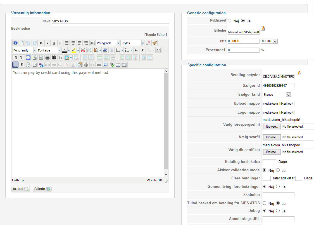Click the Toggle Editor link
Image resolution: width=314 pixels, height=225 pixels.
pos(156,35)
